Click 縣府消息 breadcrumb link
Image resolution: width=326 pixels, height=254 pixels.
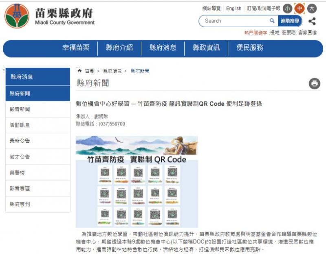(112, 71)
